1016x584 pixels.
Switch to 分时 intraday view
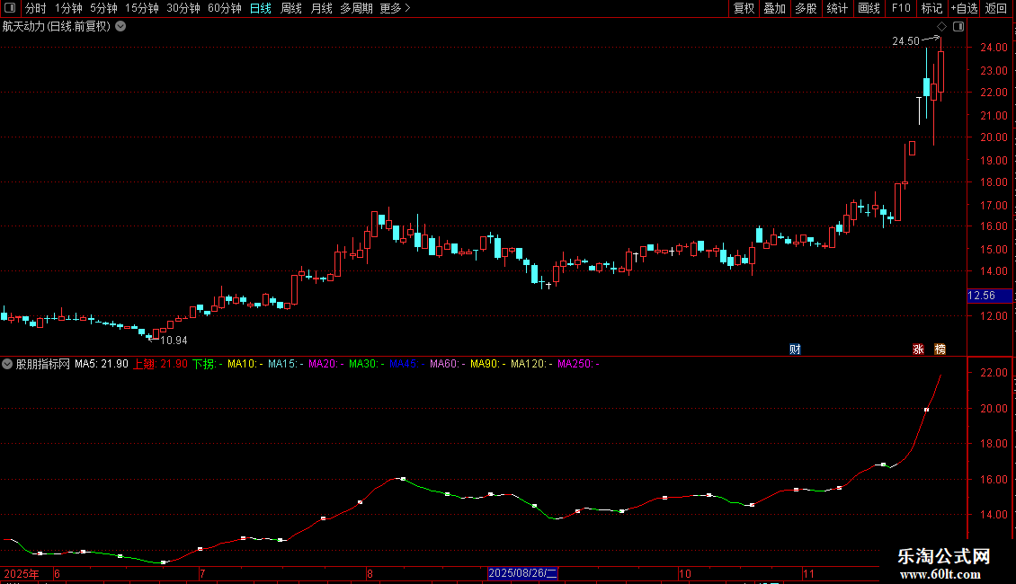[x=36, y=8]
